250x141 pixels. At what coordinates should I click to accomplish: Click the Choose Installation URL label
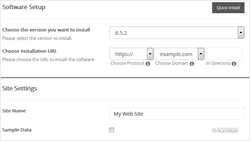30,51
